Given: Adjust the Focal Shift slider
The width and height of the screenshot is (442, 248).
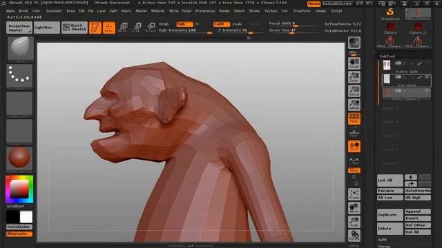Looking at the screenshot, I should coord(295,23).
